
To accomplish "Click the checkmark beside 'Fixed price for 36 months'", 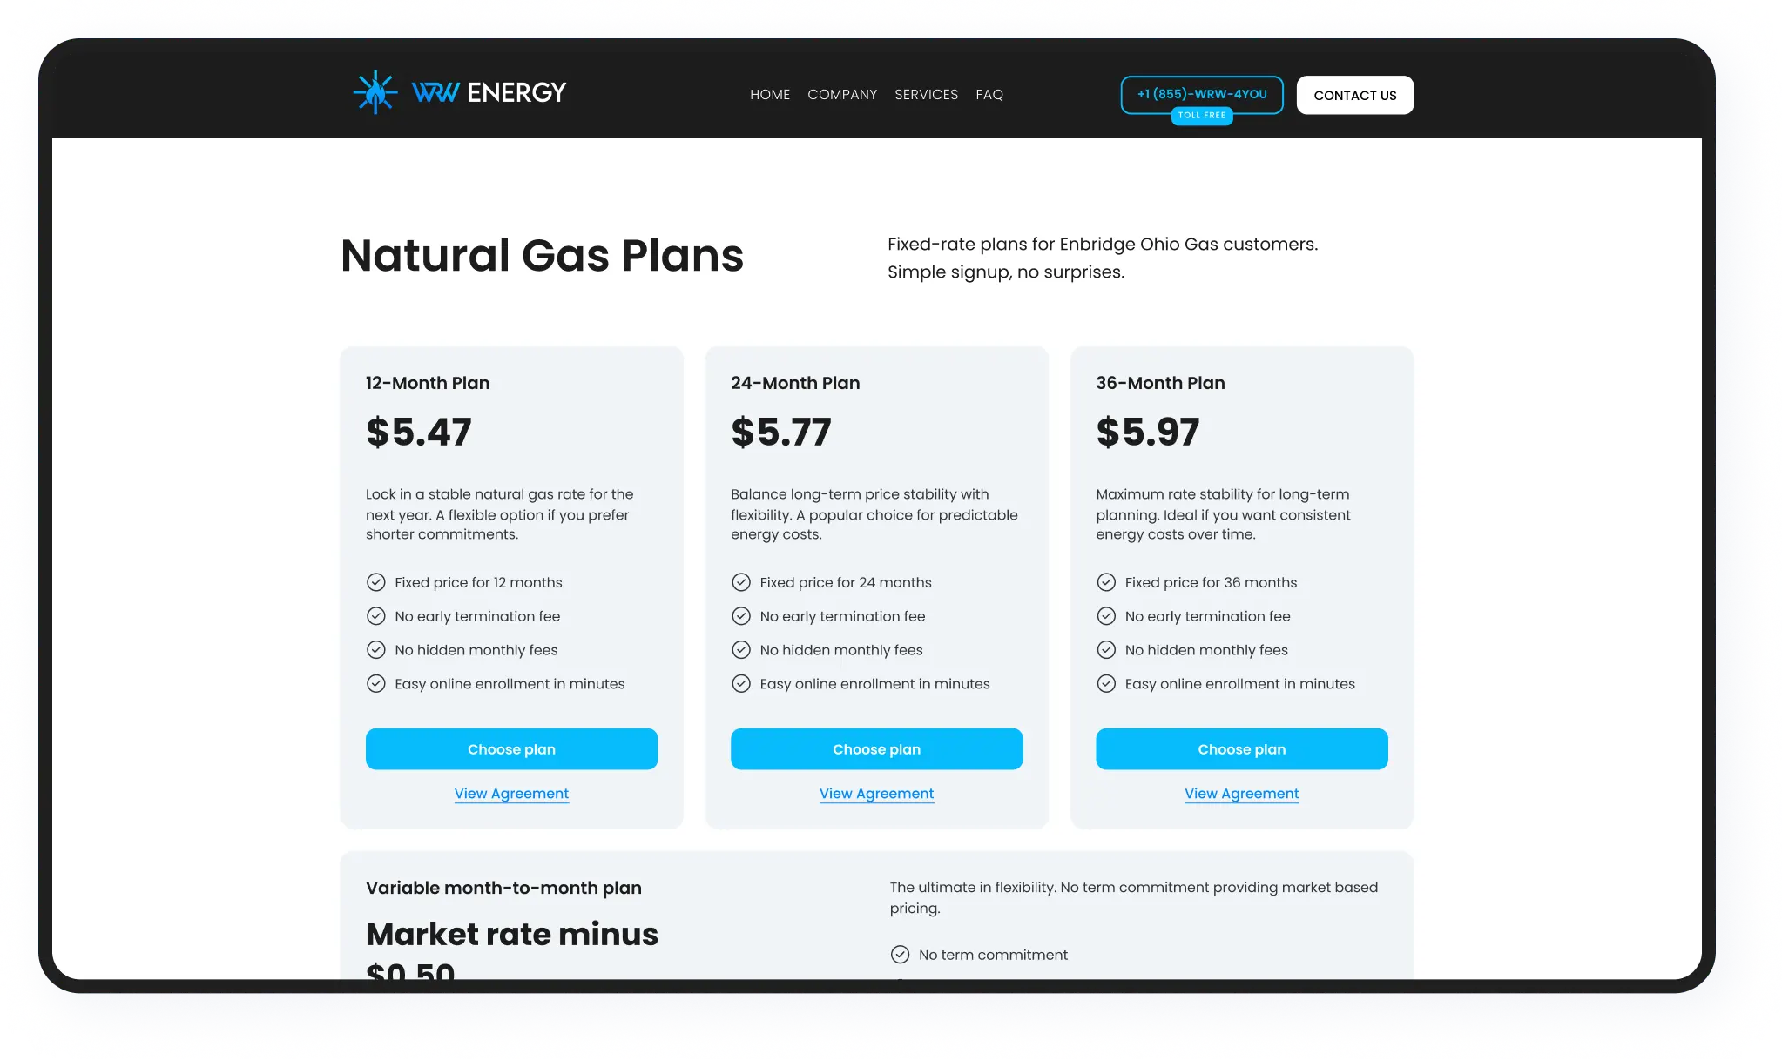I will click(x=1107, y=581).
